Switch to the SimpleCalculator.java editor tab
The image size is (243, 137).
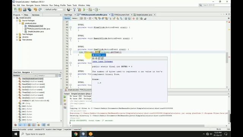pyautogui.click(x=144, y=15)
